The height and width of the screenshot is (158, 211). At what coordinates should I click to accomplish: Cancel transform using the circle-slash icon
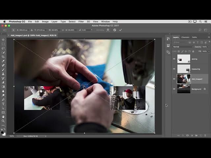click(115, 30)
